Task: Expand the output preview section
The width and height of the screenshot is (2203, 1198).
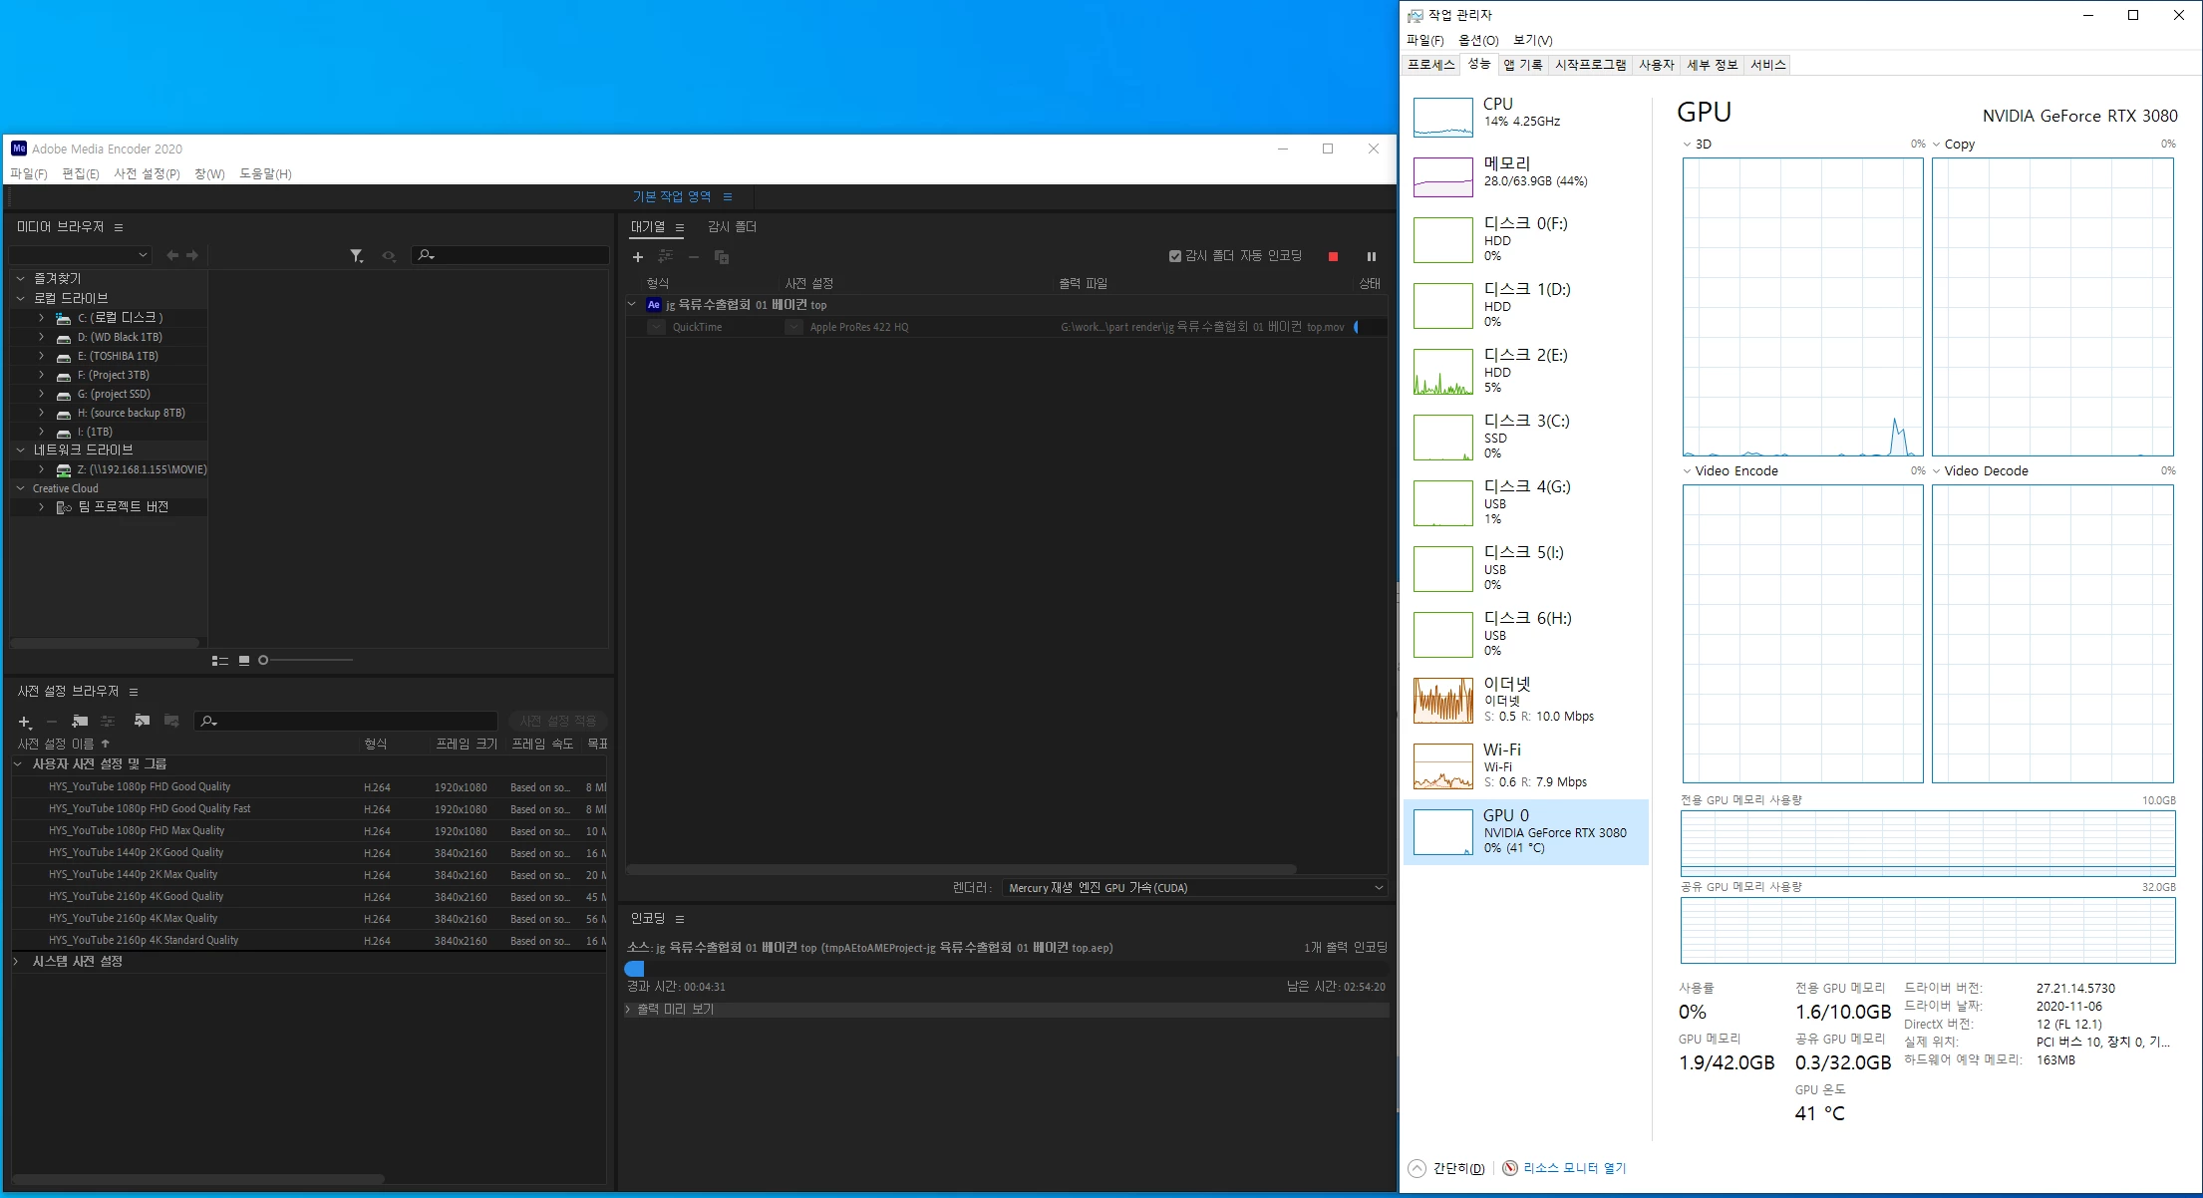Action: click(629, 1010)
